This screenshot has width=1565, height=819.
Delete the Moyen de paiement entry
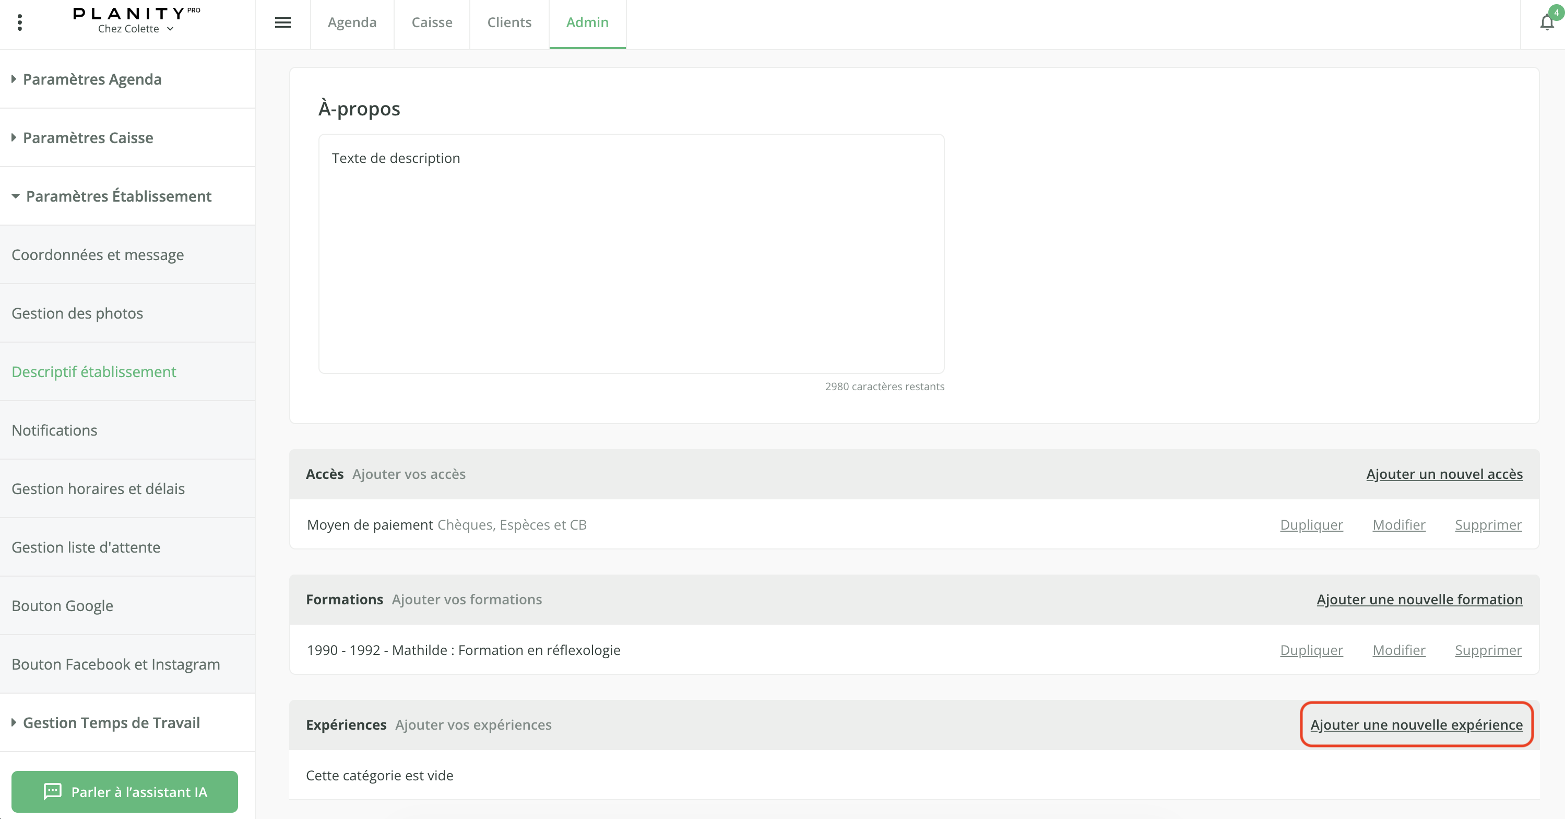tap(1487, 524)
